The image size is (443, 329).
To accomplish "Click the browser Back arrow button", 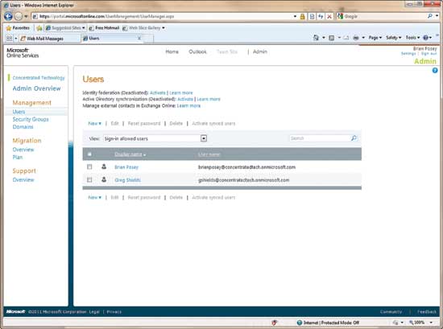I will coord(8,16).
